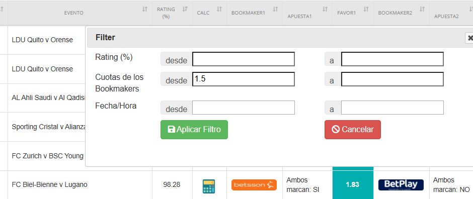Click the 1.83 FAVOR1 odds cell
This screenshot has height=199, width=473.
click(x=353, y=184)
